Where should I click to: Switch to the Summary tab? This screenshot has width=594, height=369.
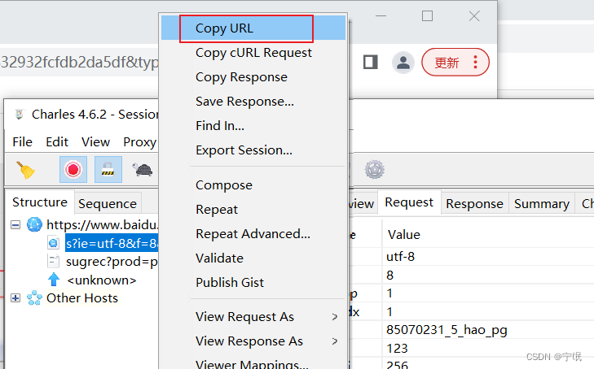542,204
